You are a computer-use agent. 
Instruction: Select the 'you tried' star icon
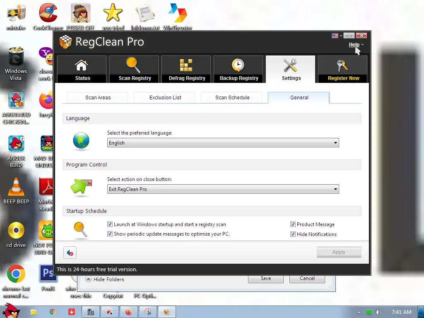pos(113,17)
